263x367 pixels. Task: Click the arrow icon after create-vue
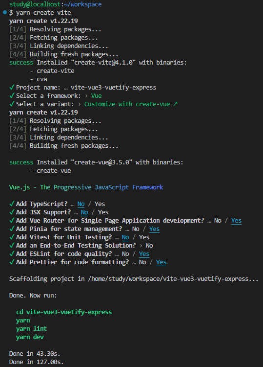[x=175, y=104]
